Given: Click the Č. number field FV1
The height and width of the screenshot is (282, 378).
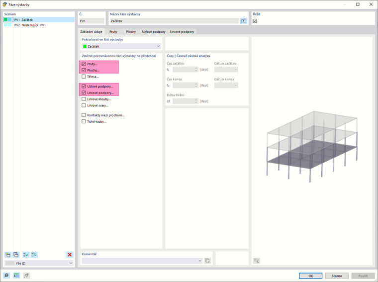Looking at the screenshot, I should coord(92,21).
